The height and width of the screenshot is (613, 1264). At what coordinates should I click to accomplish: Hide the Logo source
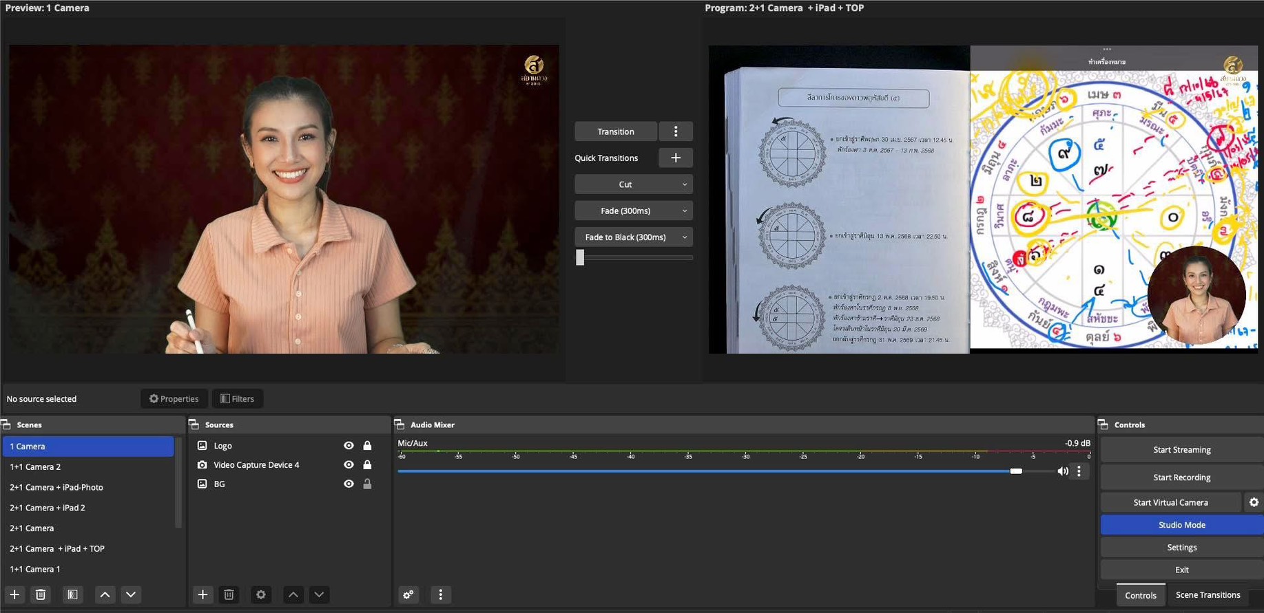click(349, 446)
